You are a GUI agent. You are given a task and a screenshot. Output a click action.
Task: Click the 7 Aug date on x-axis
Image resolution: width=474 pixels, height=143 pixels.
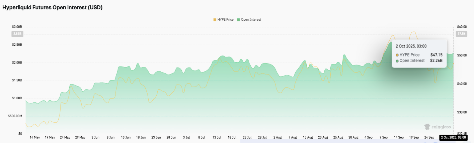pyautogui.click(x=293, y=137)
